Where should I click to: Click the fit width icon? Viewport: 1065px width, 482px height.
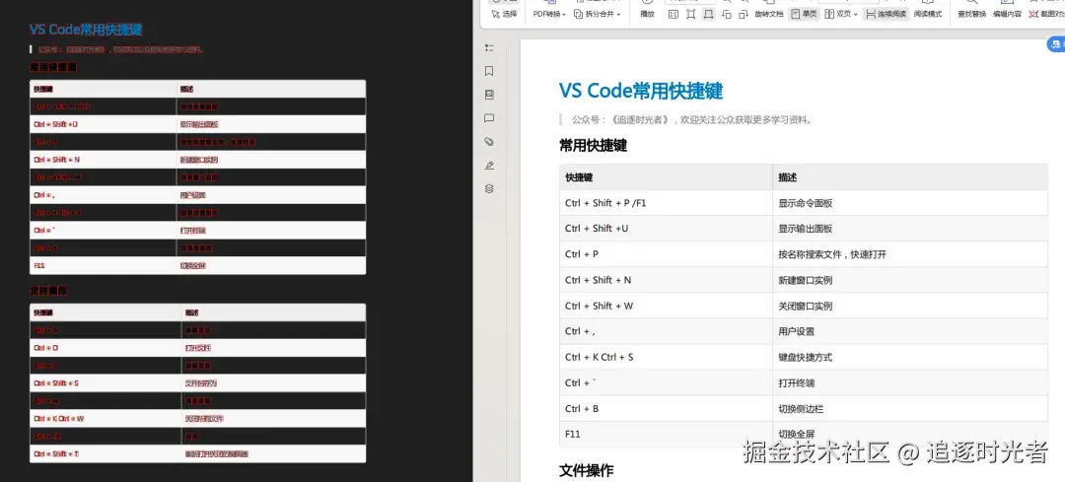click(x=708, y=14)
